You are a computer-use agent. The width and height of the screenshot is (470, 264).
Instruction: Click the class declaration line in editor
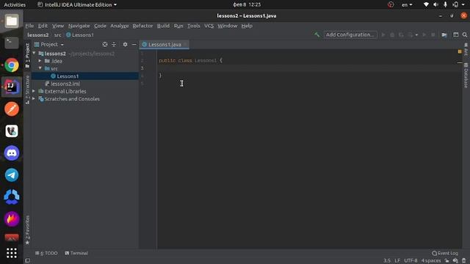(190, 60)
